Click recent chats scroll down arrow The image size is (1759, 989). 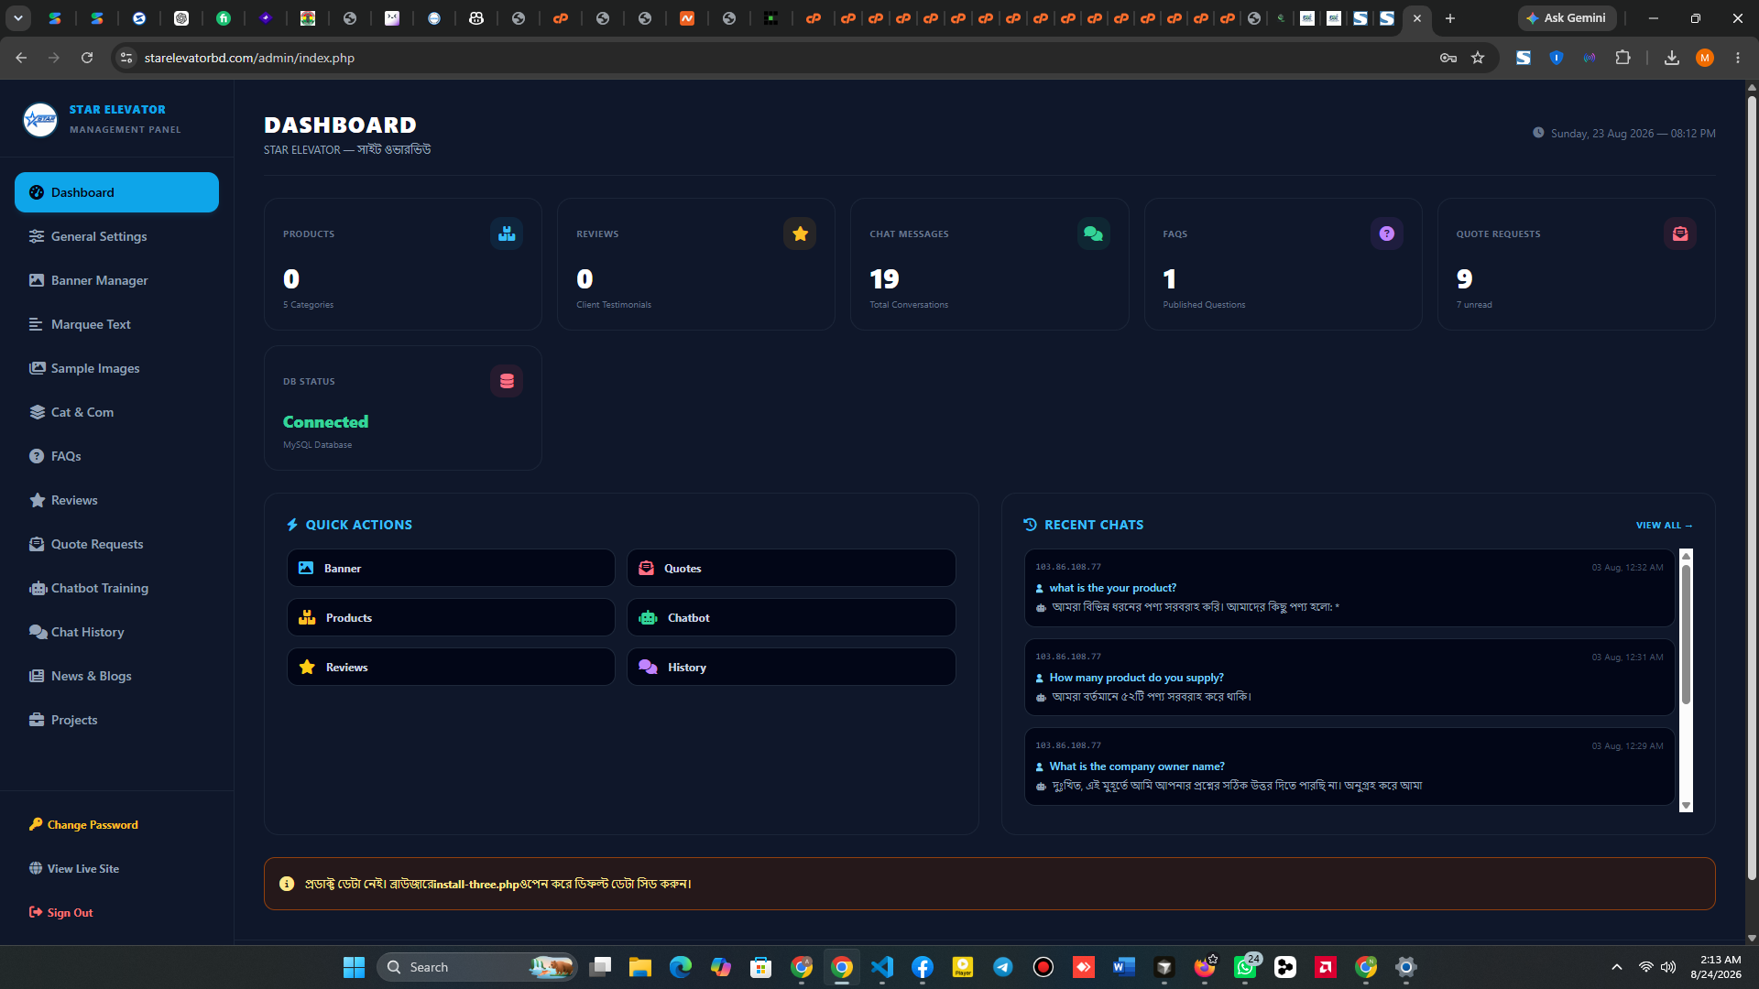(x=1686, y=806)
